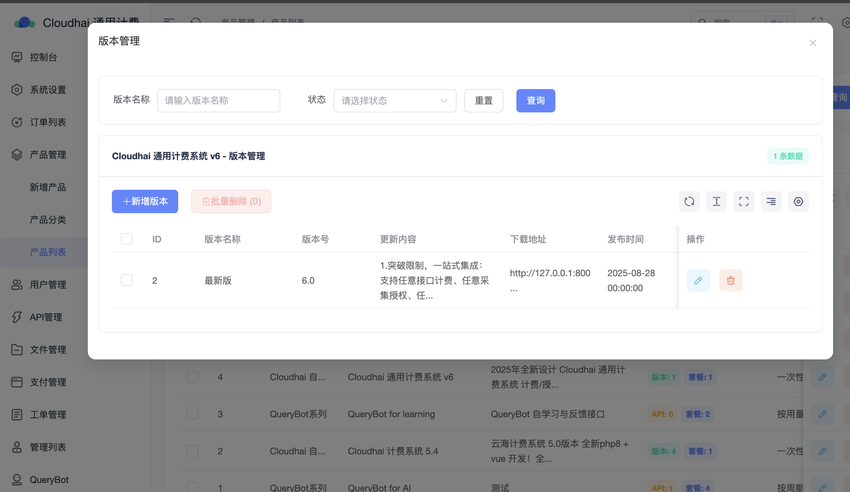Open 文件管理 in the sidebar
The width and height of the screenshot is (850, 492).
(47, 349)
